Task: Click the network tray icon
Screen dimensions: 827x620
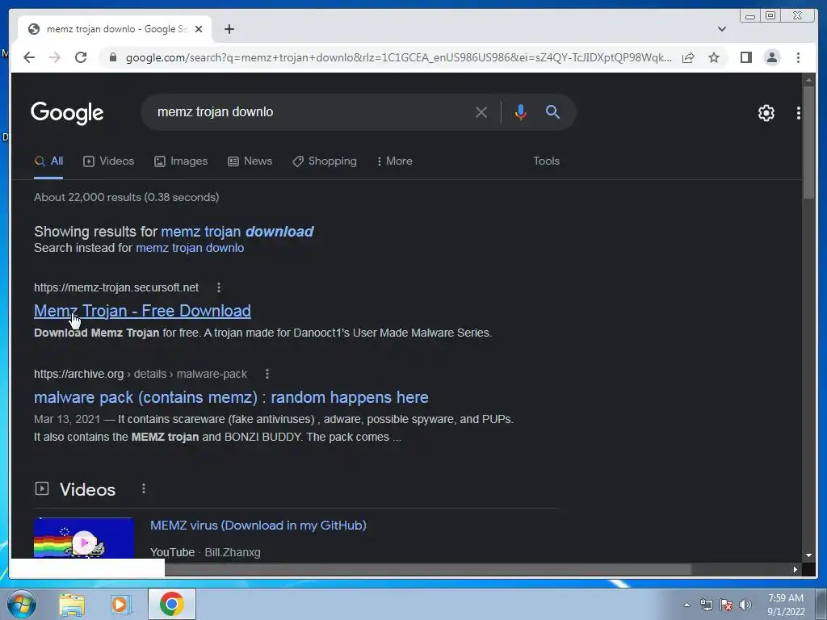Action: coord(706,605)
